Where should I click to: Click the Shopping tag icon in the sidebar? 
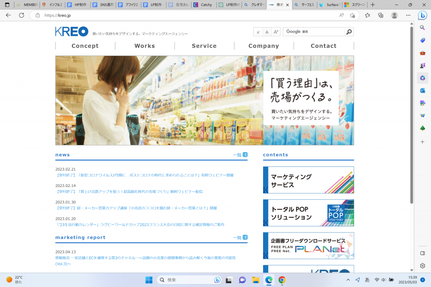pyautogui.click(x=422, y=40)
